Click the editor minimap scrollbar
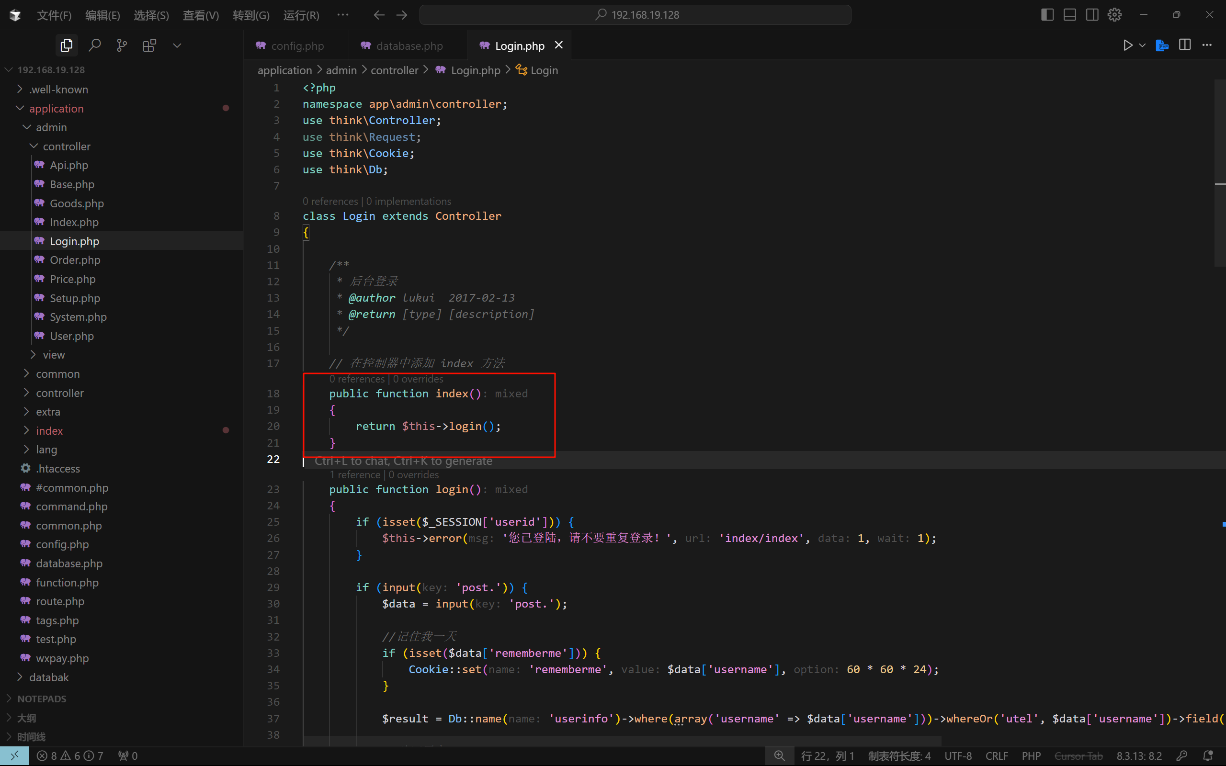This screenshot has width=1226, height=766. point(1219,172)
